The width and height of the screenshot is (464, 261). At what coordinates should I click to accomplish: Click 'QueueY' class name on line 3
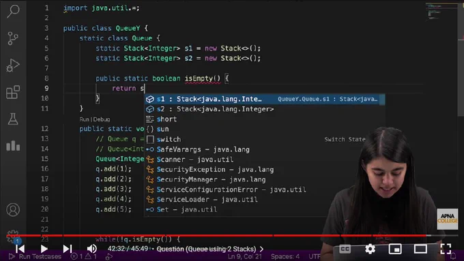(x=128, y=28)
